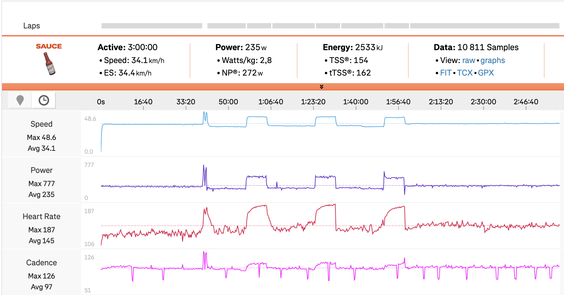This screenshot has width=564, height=295.
Task: Click the 1:06:40 mark on time axis
Action: [271, 102]
